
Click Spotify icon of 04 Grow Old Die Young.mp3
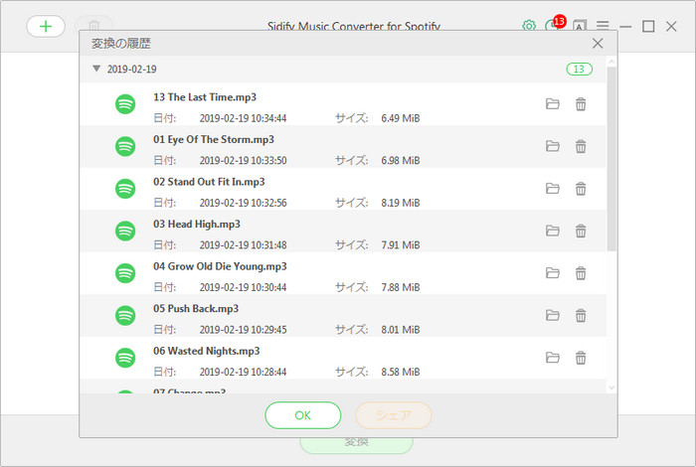(125, 273)
